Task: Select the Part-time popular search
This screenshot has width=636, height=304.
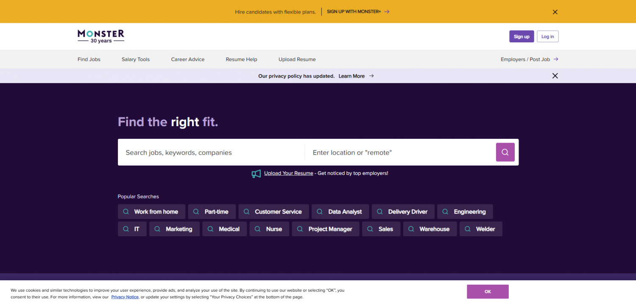Action: coord(212,212)
